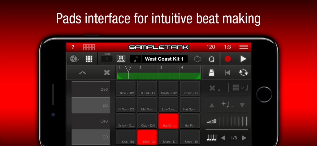Open the pads grid view icon in red header
The height and width of the screenshot is (146, 317).
89,47
